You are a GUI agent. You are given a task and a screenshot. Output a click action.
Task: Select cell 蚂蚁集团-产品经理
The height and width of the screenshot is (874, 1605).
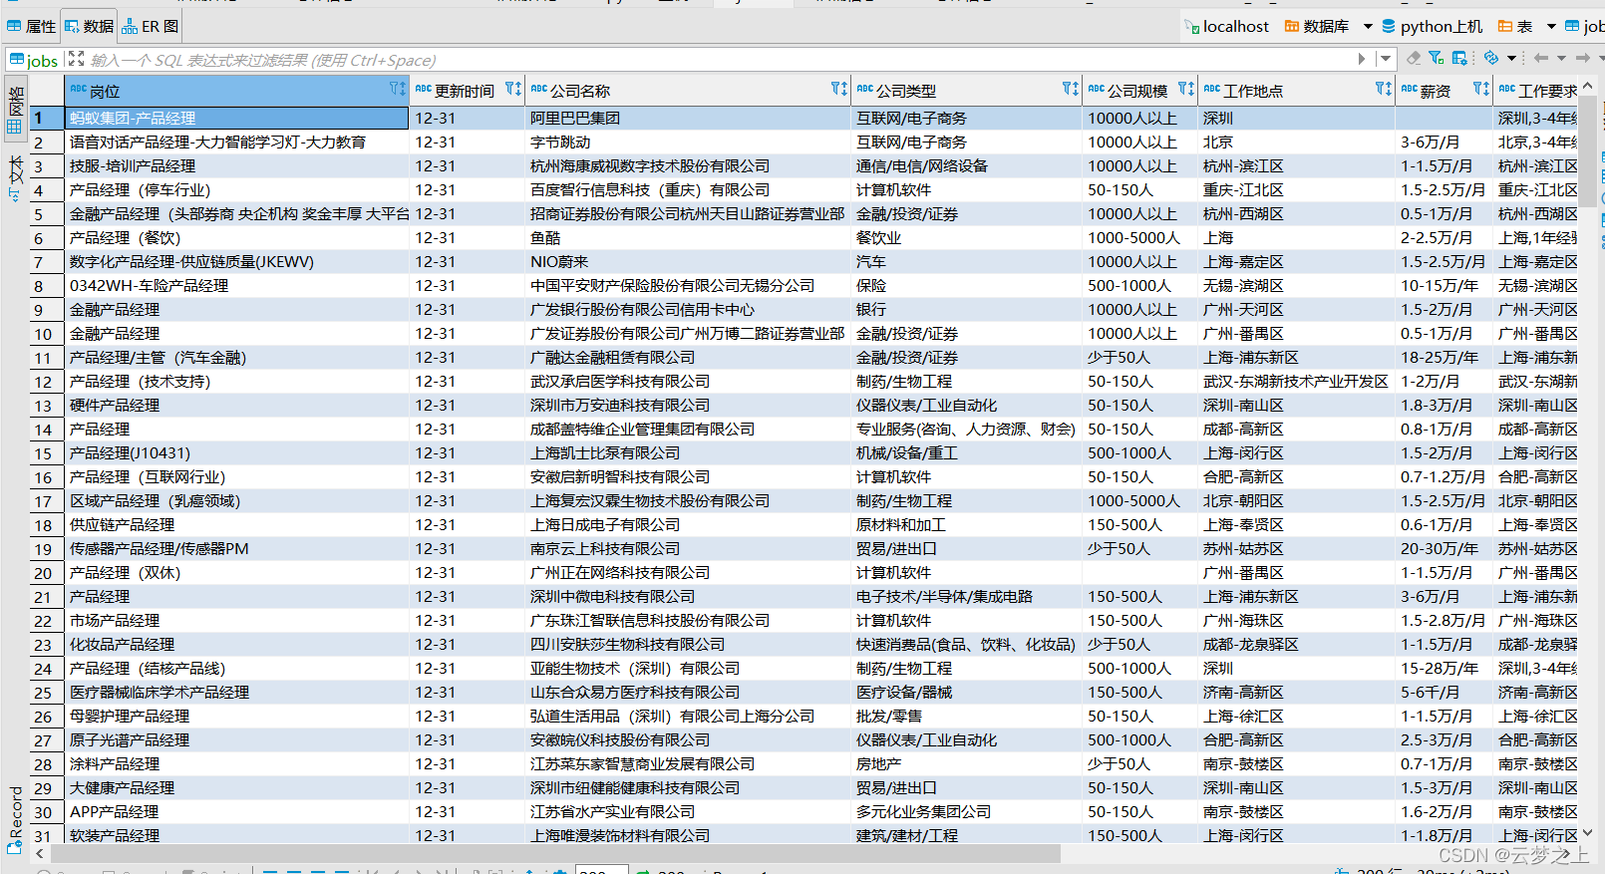(x=237, y=119)
